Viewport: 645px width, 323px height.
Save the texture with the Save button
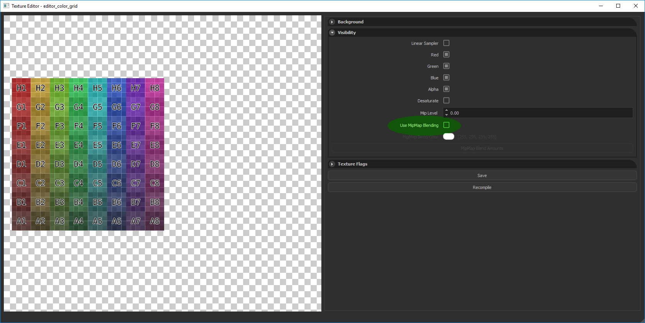pos(482,175)
